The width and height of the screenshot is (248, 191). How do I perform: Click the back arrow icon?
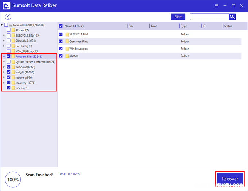pyautogui.click(x=8, y=17)
